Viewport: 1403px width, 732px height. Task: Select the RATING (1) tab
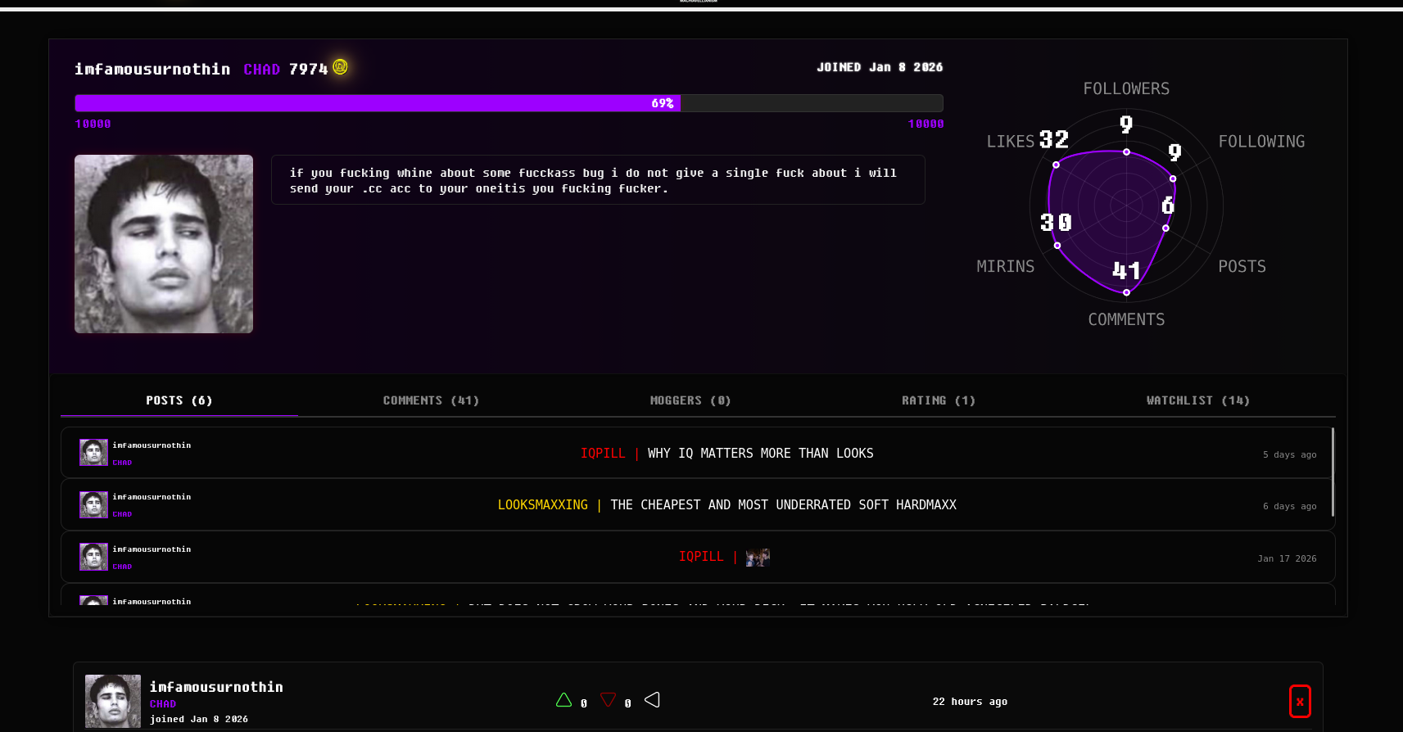(x=938, y=400)
